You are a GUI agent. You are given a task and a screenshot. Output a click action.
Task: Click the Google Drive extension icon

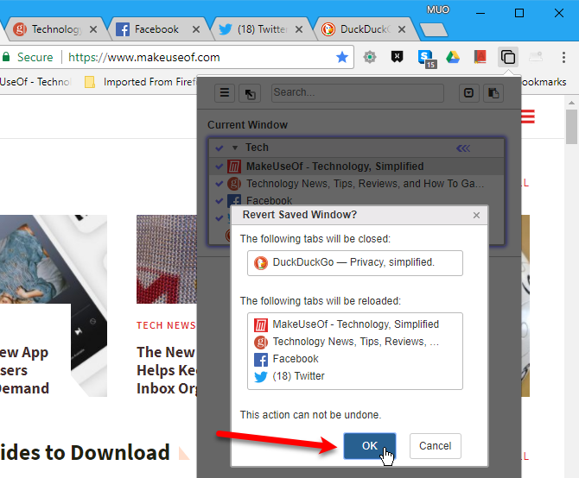[452, 58]
